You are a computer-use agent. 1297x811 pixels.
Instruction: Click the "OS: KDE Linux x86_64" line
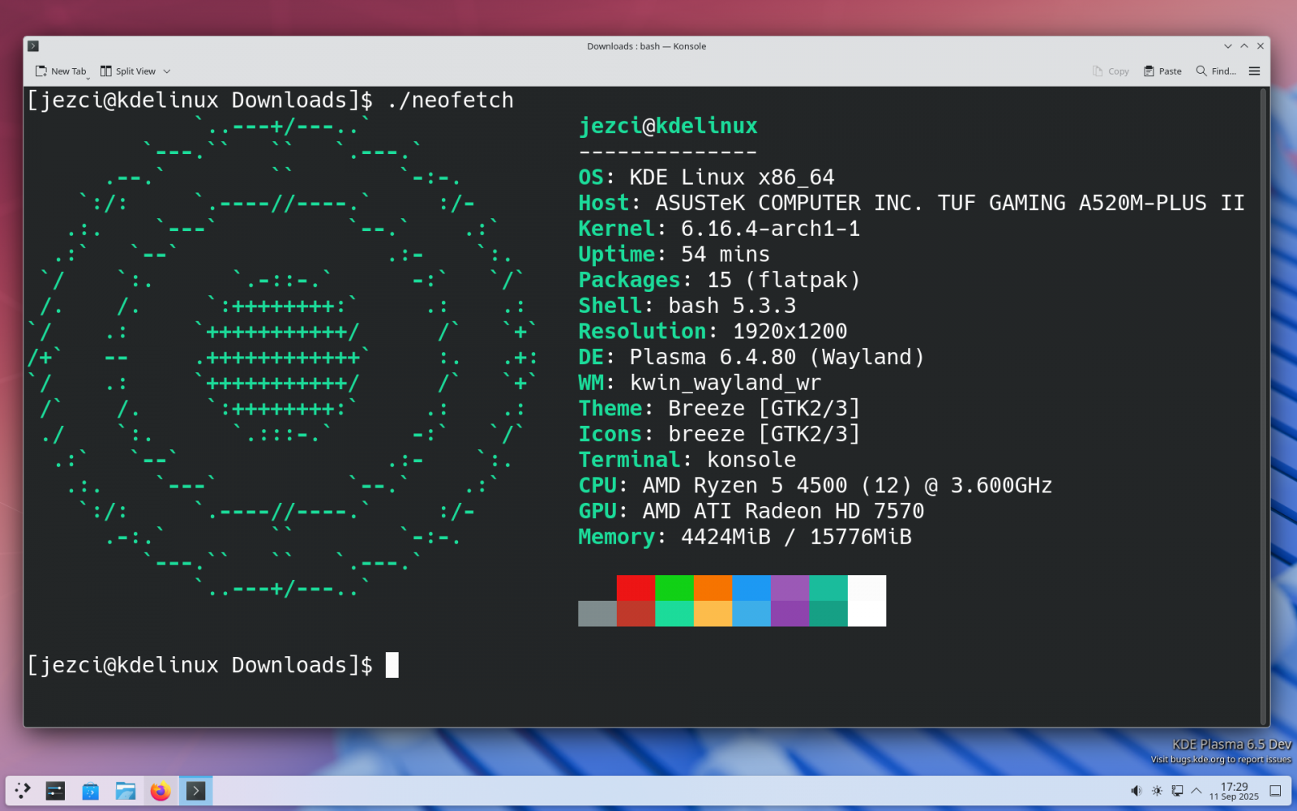tap(706, 178)
